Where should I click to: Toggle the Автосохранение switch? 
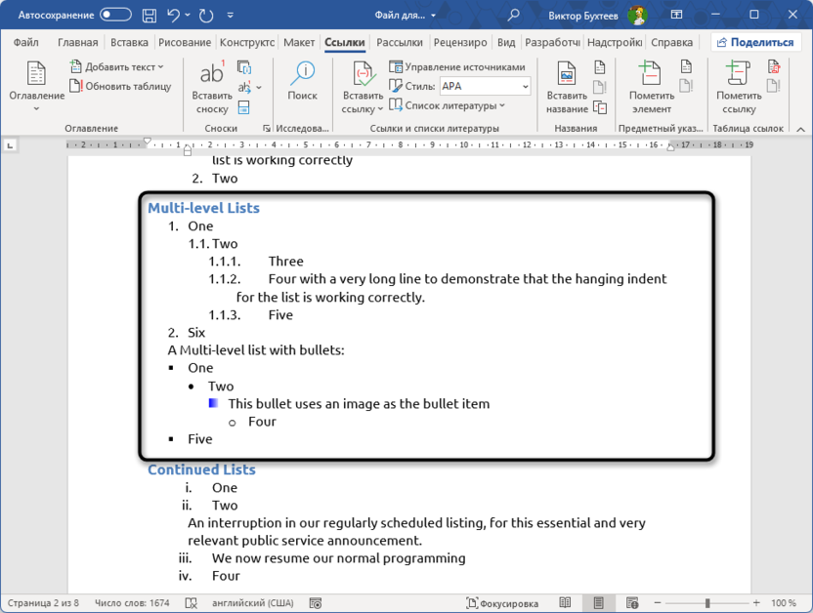(115, 15)
